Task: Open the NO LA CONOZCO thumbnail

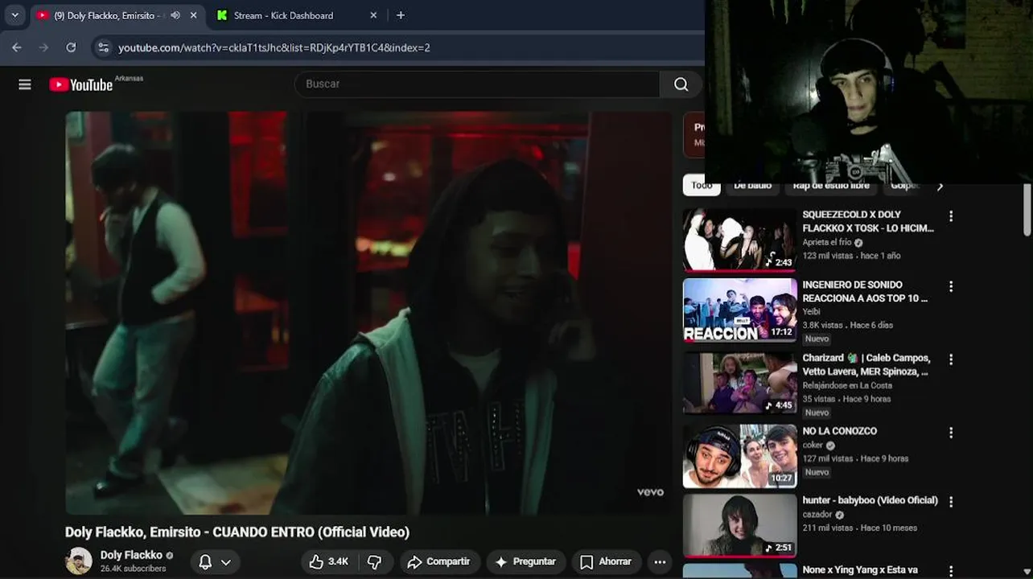Action: [x=739, y=456]
